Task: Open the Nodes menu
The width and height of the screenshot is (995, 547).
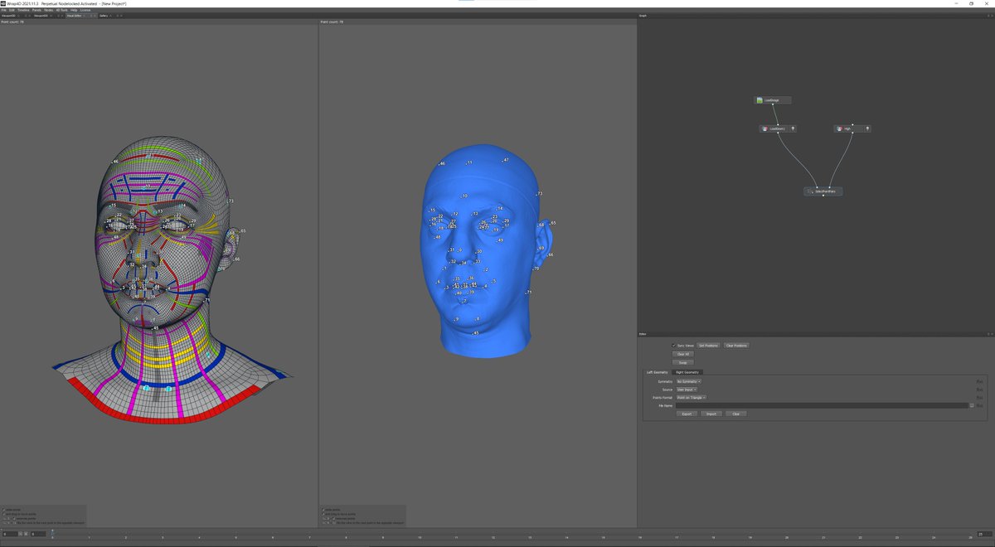Action: click(48, 10)
